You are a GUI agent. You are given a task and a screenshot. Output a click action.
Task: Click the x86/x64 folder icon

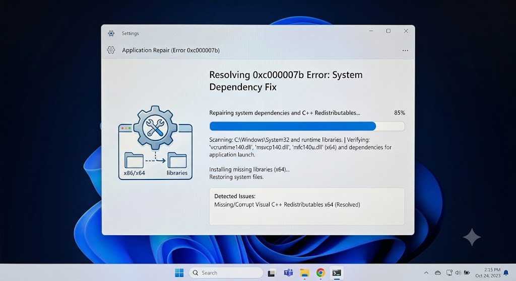[x=134, y=160]
